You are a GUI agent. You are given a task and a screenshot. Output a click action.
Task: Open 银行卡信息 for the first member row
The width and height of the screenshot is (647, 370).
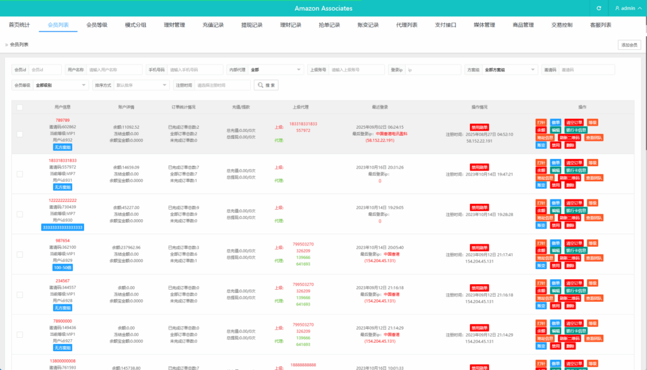coord(576,131)
